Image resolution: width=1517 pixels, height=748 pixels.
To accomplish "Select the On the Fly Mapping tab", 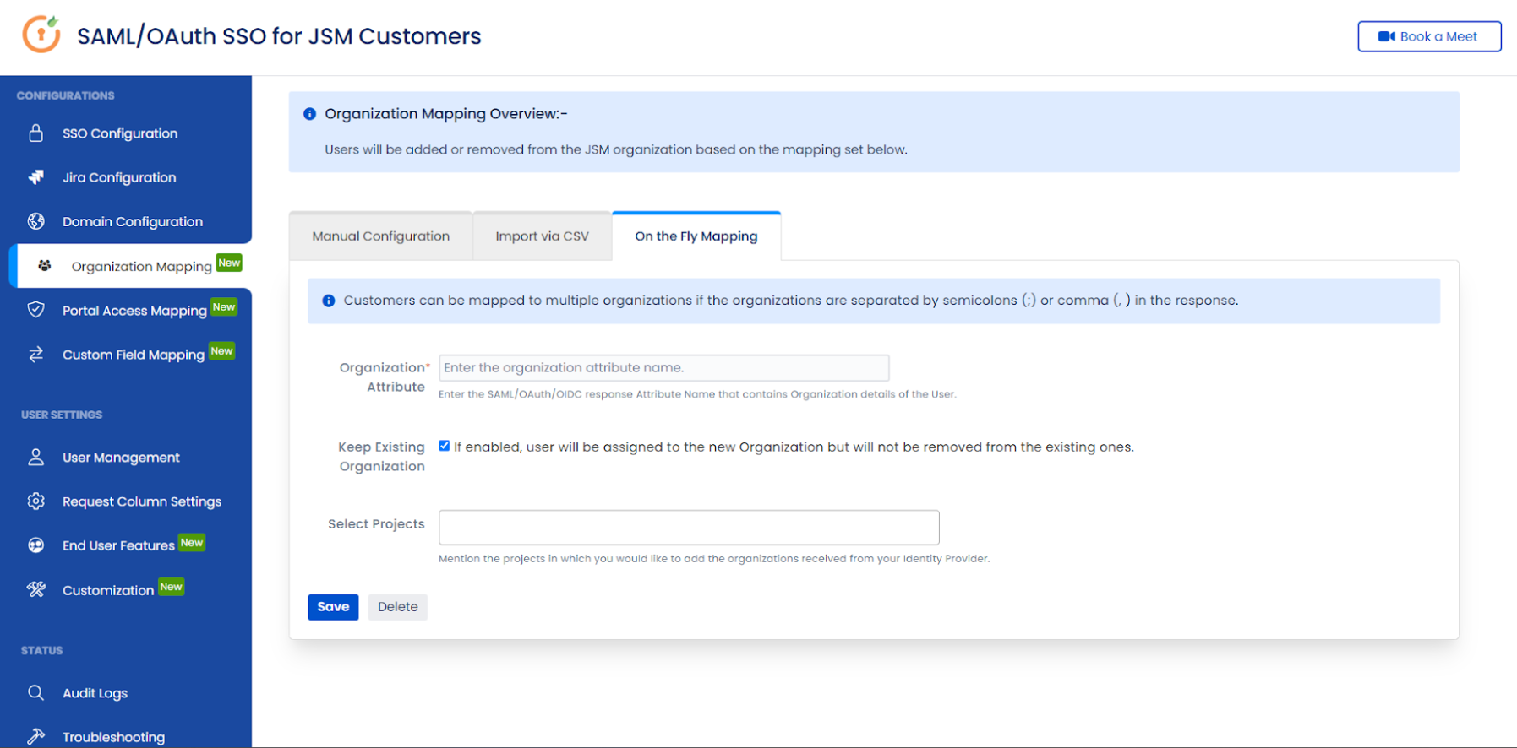I will (x=696, y=236).
